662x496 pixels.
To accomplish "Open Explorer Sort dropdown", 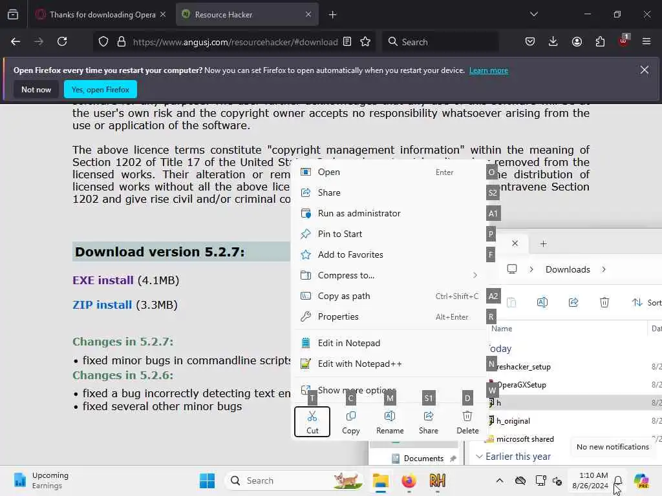I will tap(646, 302).
